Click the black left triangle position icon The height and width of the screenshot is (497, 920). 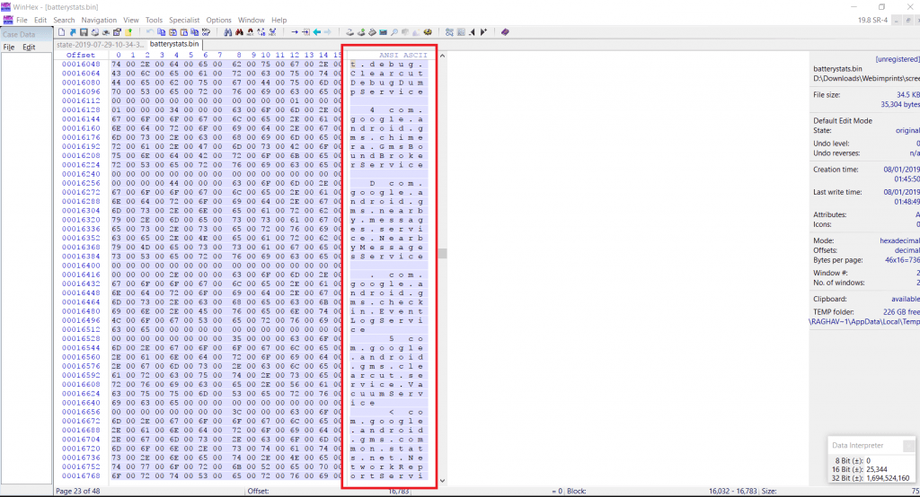pyautogui.click(x=472, y=32)
